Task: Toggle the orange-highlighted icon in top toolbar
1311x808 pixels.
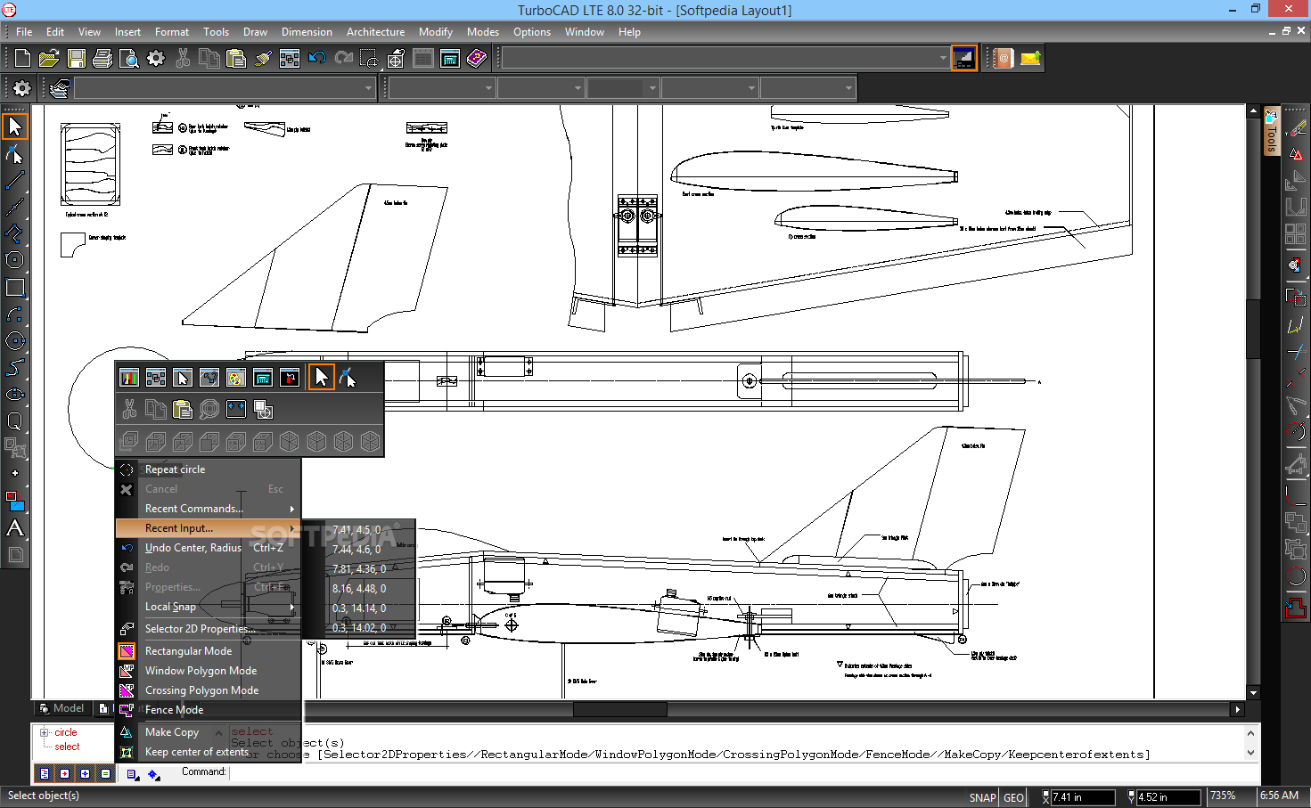Action: pos(963,59)
